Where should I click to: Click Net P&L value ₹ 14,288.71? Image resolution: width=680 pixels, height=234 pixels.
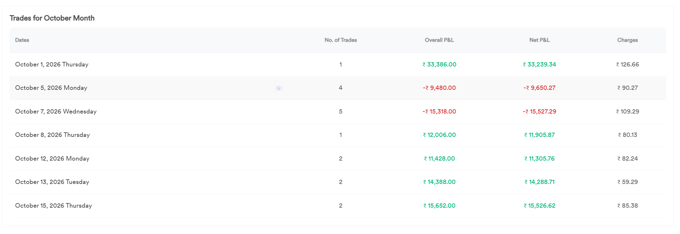pos(540,182)
